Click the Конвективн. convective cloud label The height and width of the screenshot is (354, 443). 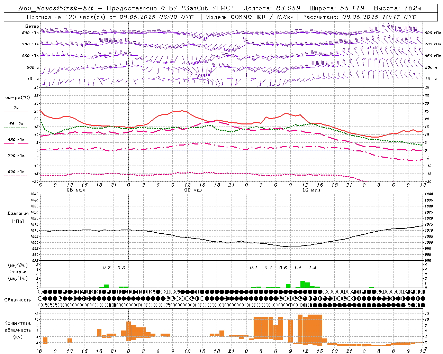18,323
